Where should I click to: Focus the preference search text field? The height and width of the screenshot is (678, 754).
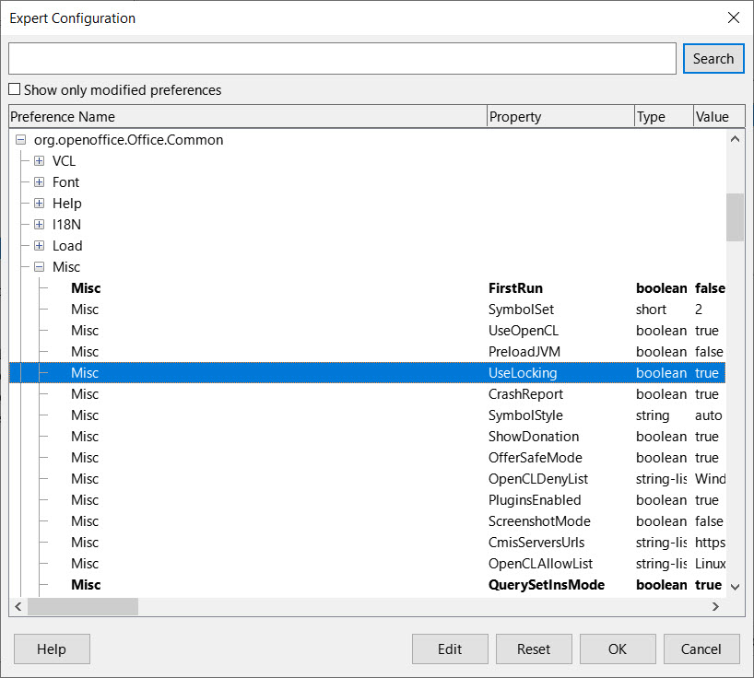[x=342, y=59]
